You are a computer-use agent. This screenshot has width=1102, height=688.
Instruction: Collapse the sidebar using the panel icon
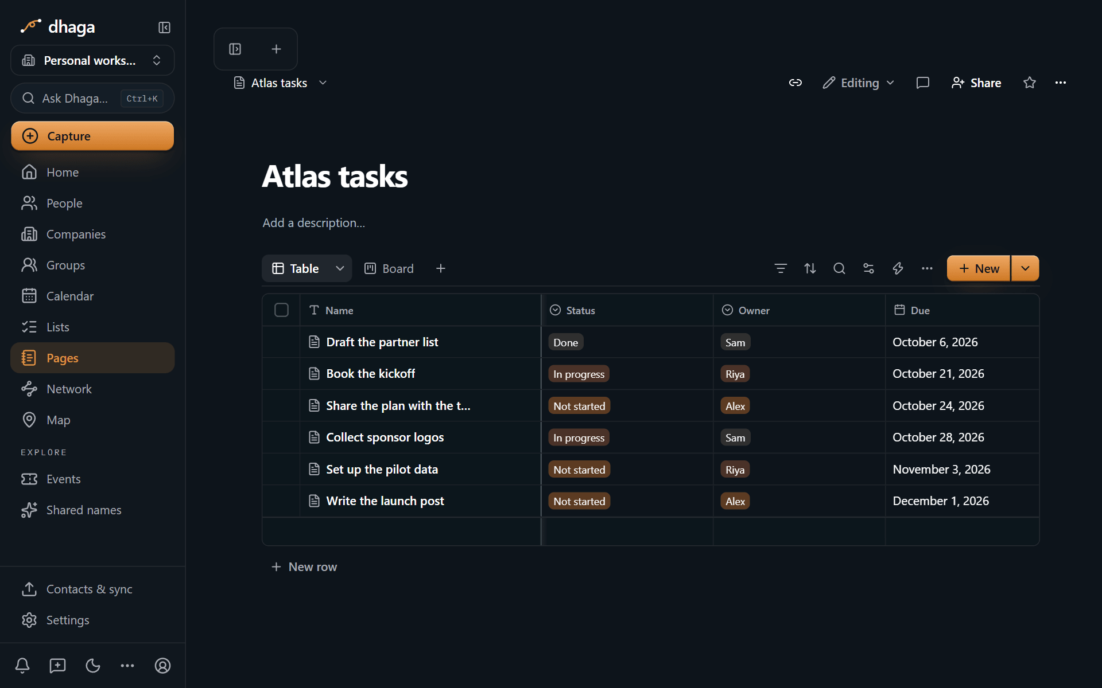point(164,28)
